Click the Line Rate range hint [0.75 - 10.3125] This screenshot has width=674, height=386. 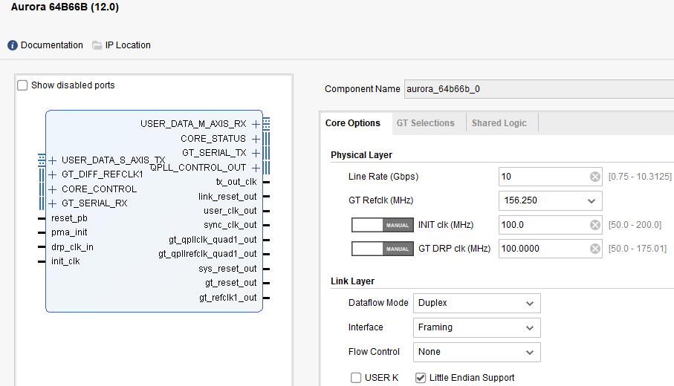(640, 177)
